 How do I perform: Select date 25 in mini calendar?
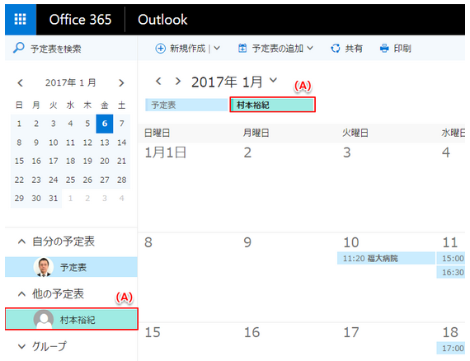[70, 180]
